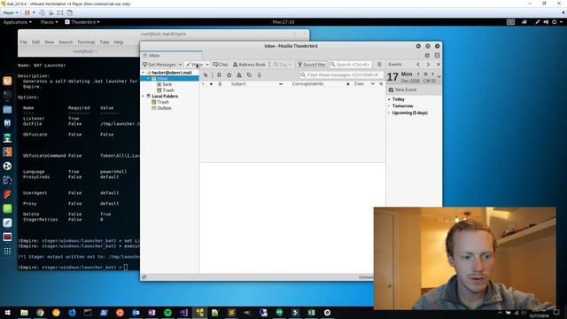The width and height of the screenshot is (567, 319).
Task: Click Filter these messages field
Action: [x=341, y=74]
